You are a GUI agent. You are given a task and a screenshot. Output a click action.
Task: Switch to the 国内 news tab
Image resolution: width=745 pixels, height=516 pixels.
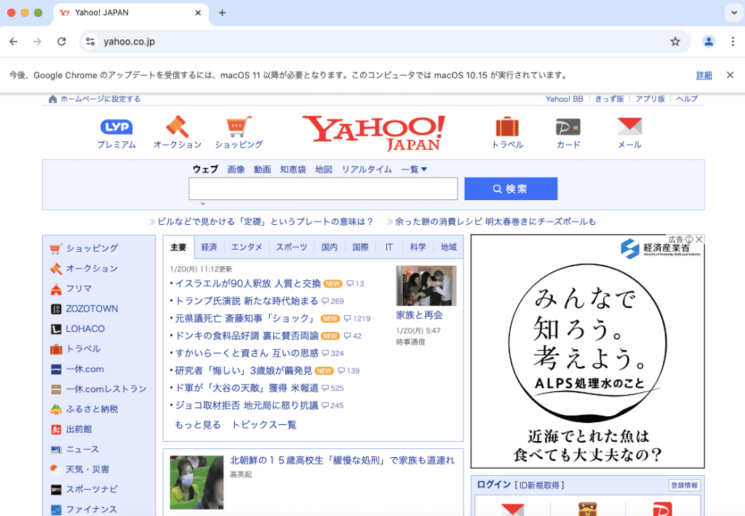(x=330, y=247)
